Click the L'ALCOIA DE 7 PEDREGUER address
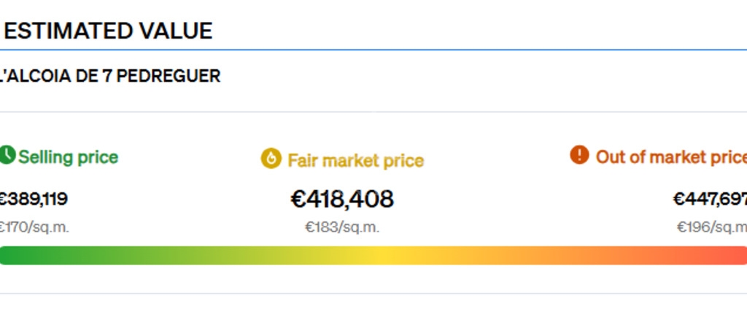This screenshot has width=747, height=327. (110, 76)
